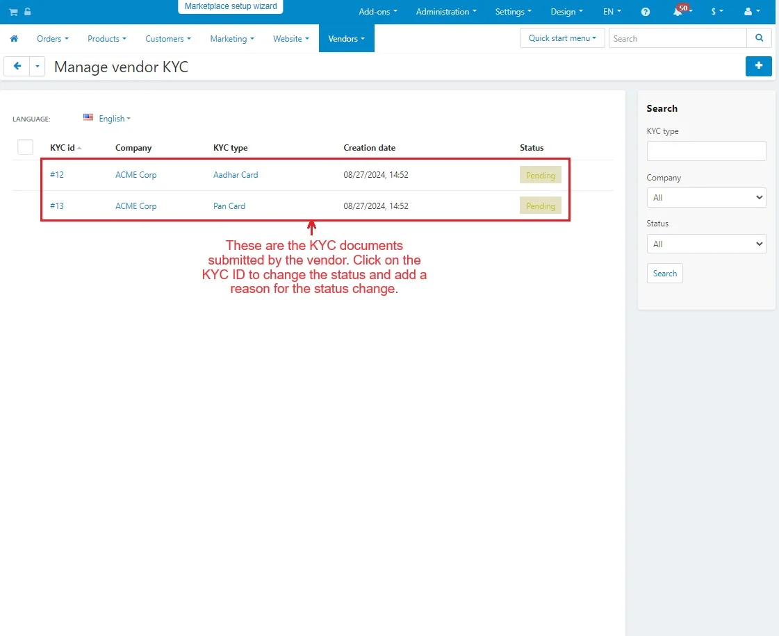779x636 pixels.
Task: Open the help question mark icon
Action: (x=646, y=12)
